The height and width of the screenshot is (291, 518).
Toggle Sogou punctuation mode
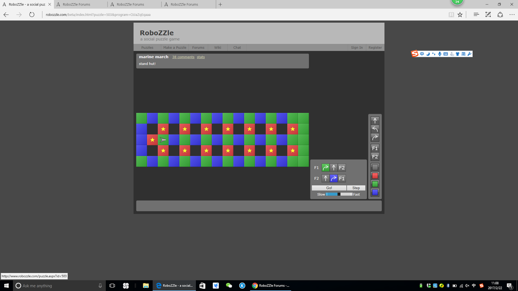(434, 54)
